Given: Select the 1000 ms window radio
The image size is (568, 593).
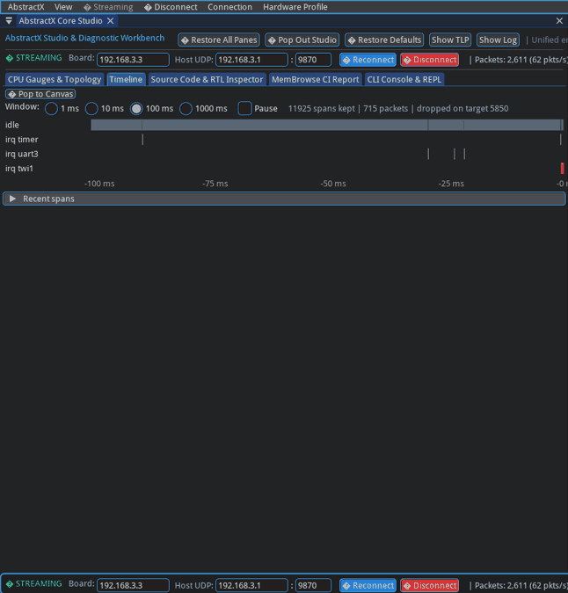Looking at the screenshot, I should click(x=186, y=109).
